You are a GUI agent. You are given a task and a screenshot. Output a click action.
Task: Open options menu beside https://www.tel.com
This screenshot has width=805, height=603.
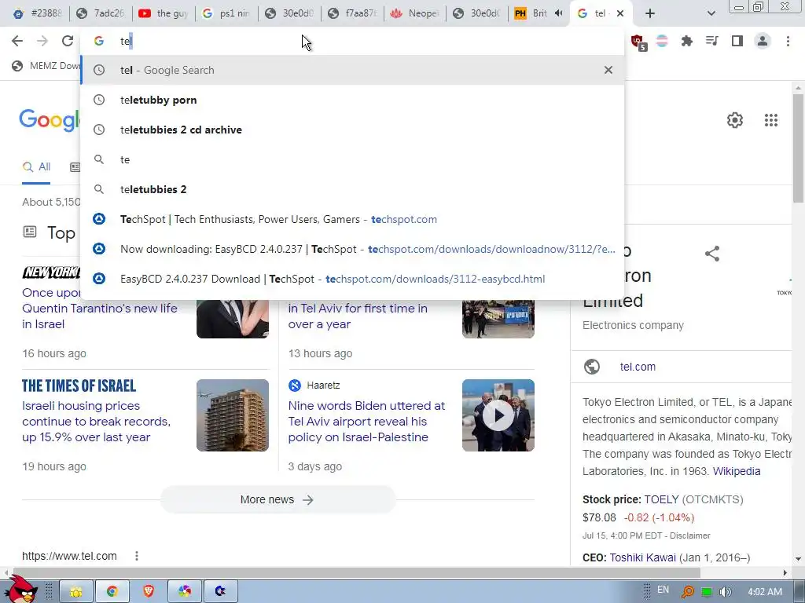click(x=137, y=556)
